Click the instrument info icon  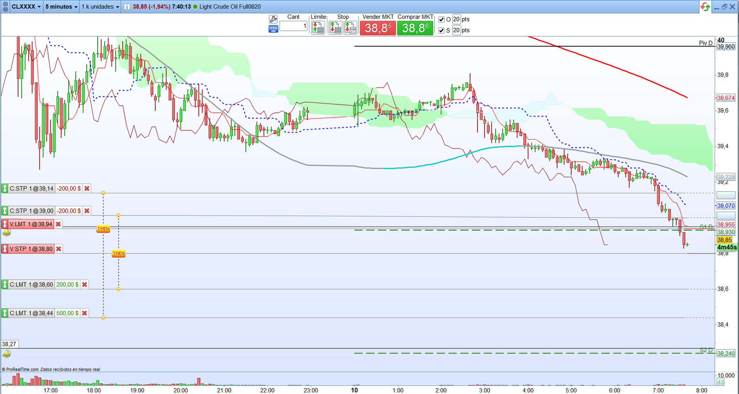[x=127, y=7]
